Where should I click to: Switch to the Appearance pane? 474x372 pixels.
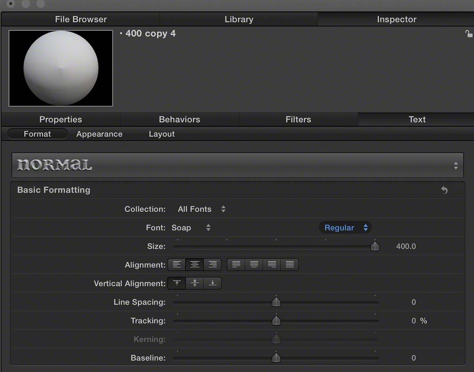point(100,134)
